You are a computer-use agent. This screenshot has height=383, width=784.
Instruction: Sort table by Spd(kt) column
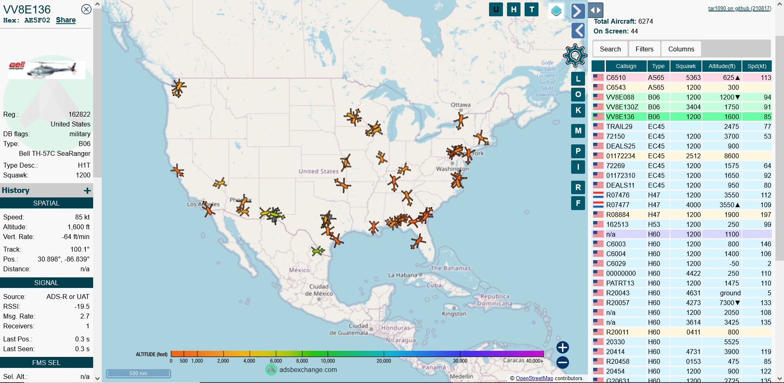pyautogui.click(x=757, y=66)
